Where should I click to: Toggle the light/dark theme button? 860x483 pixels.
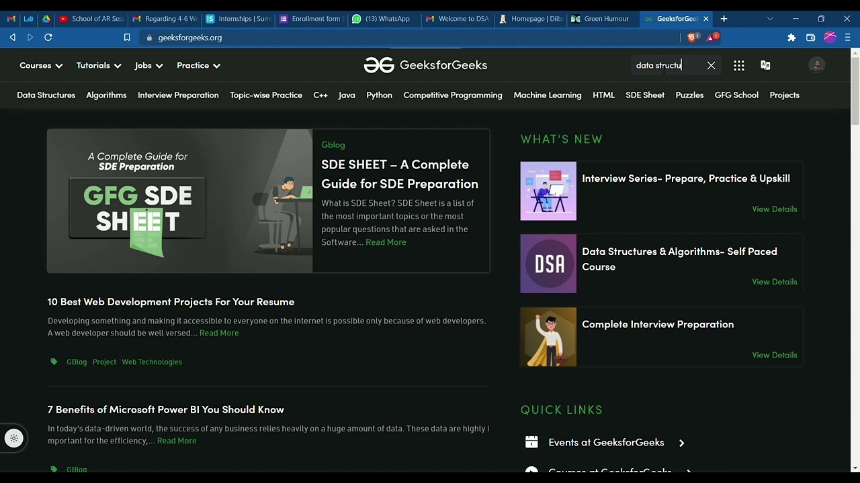click(x=13, y=438)
